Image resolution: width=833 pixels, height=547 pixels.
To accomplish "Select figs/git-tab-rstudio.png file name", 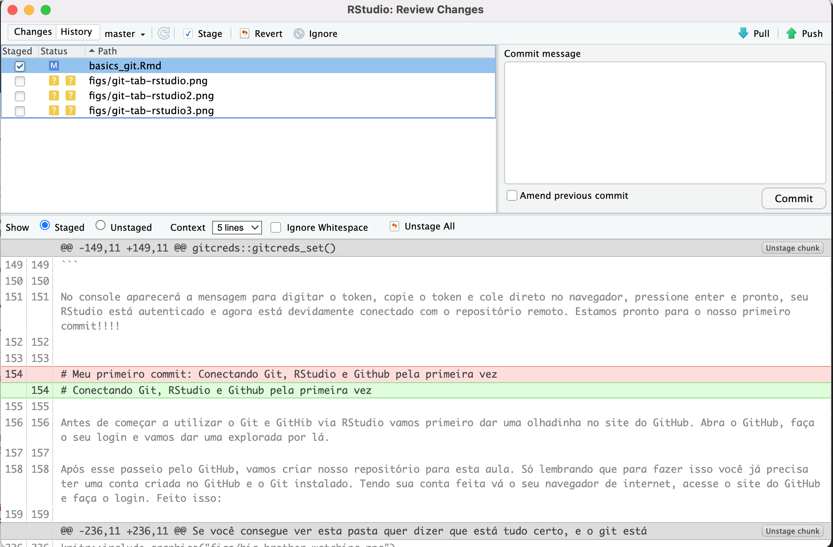I will tap(148, 81).
